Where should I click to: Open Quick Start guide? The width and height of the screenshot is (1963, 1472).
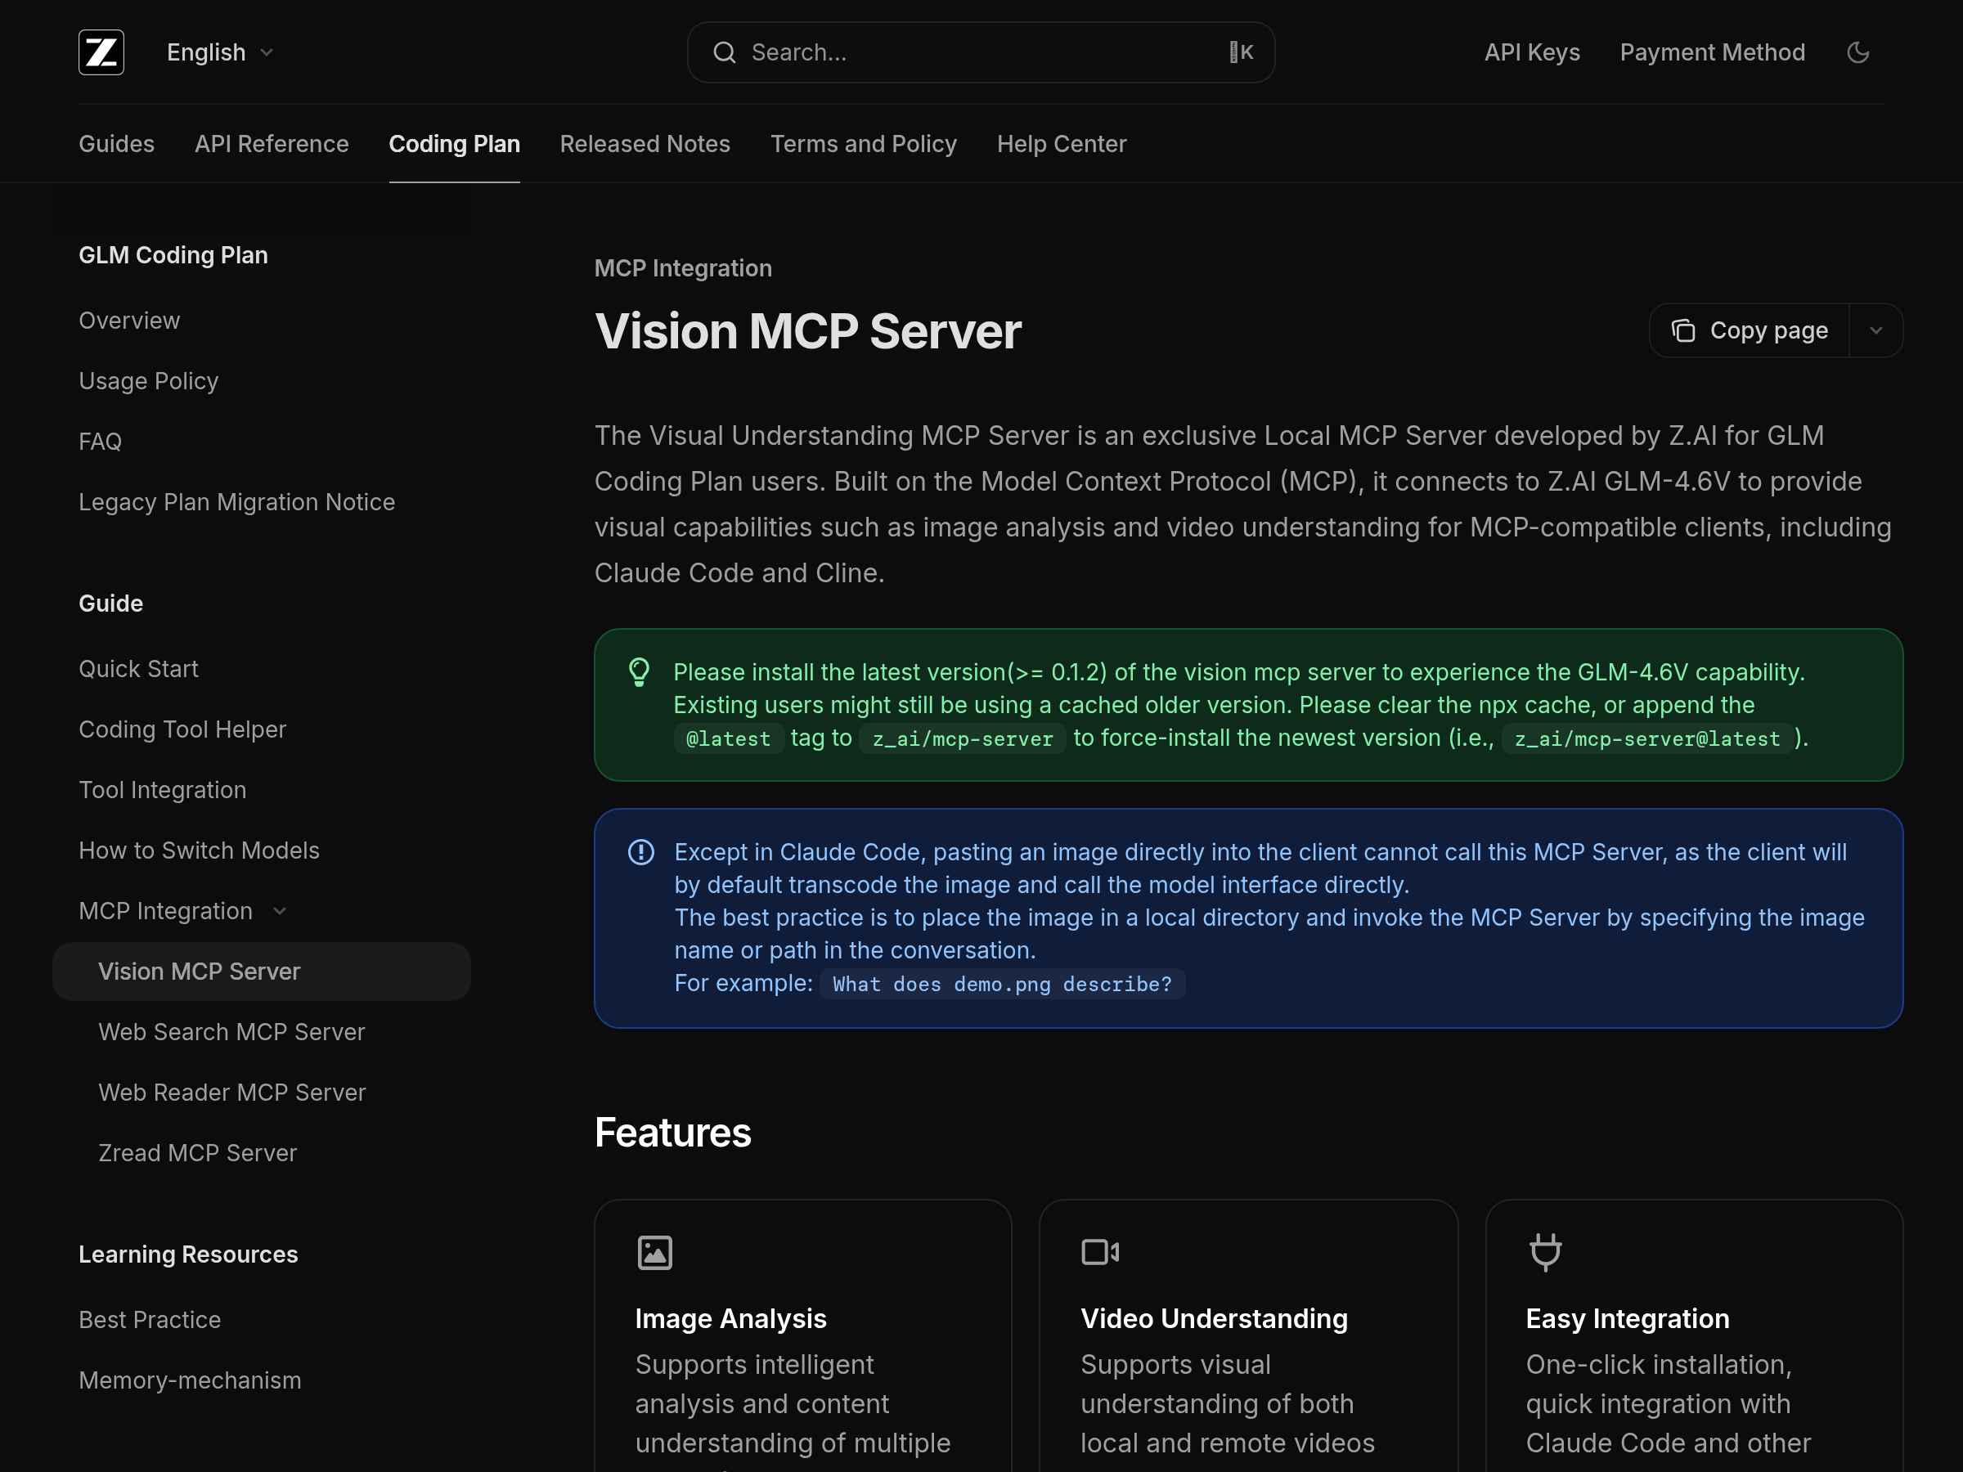tap(138, 669)
